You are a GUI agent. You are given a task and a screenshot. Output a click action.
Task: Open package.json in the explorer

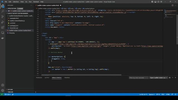tap(14, 26)
